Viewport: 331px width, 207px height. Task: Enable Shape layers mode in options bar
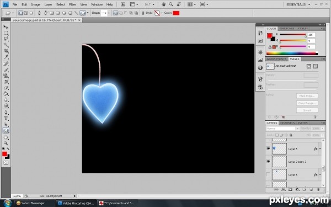pyautogui.click(x=20, y=13)
